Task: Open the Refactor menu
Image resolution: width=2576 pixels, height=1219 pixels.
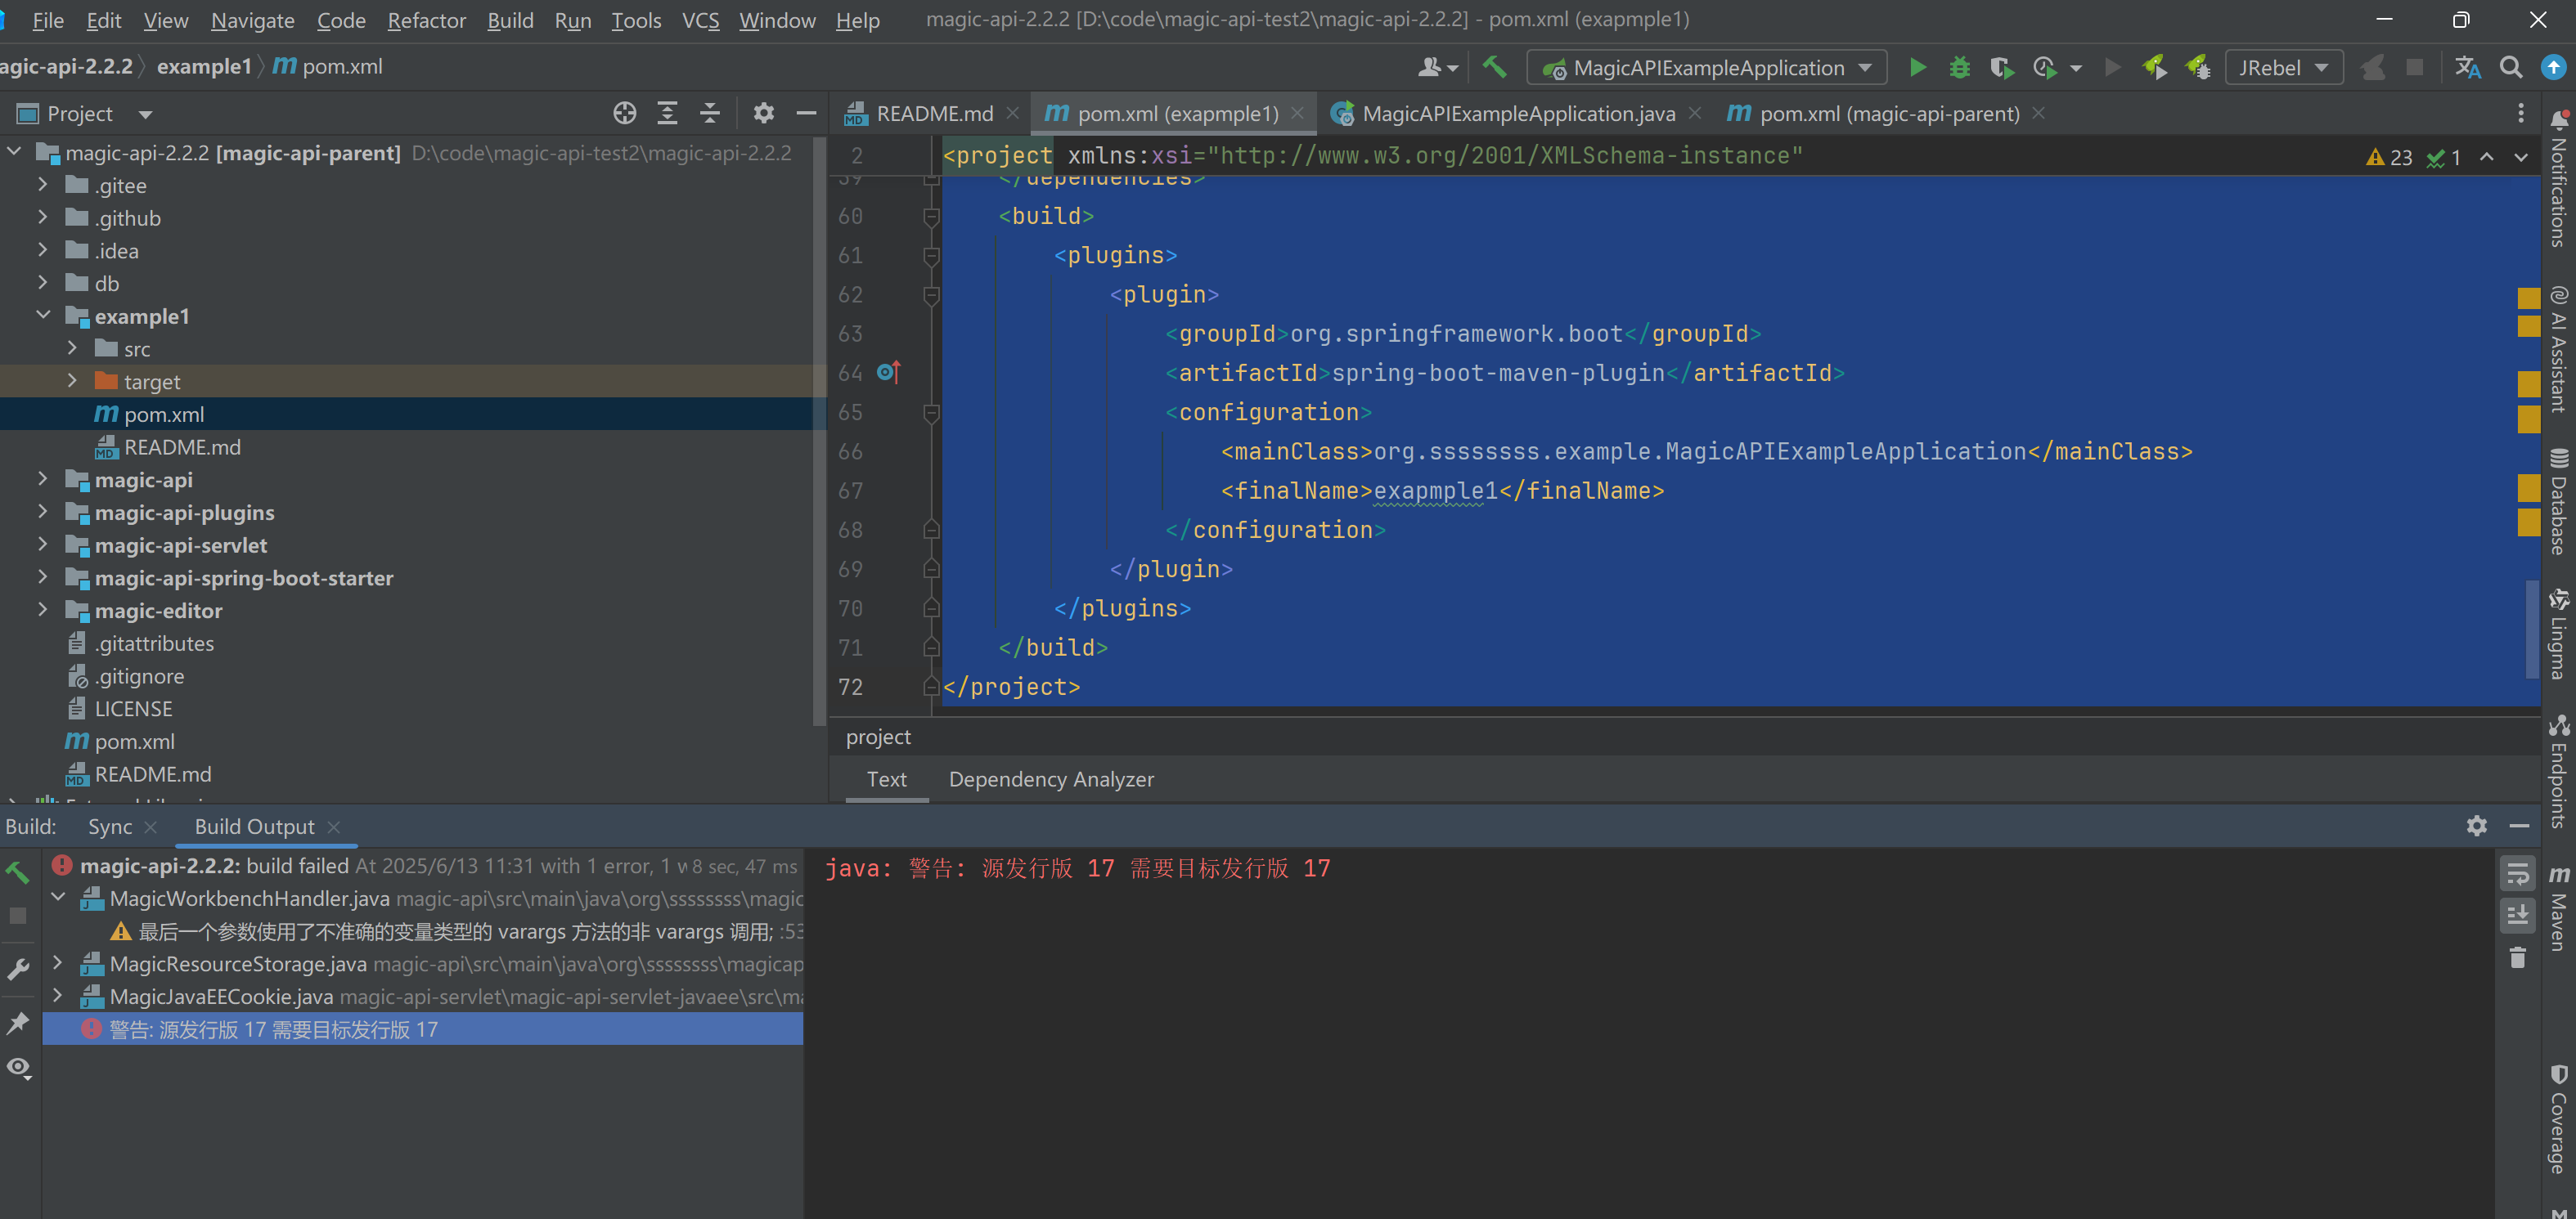Action: click(x=426, y=20)
